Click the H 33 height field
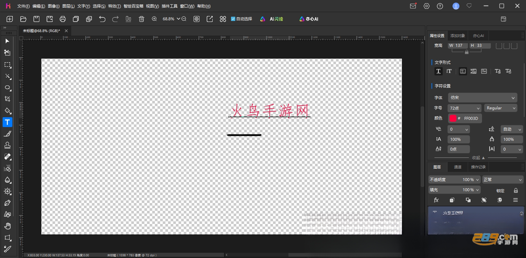526x258 pixels. pyautogui.click(x=480, y=46)
